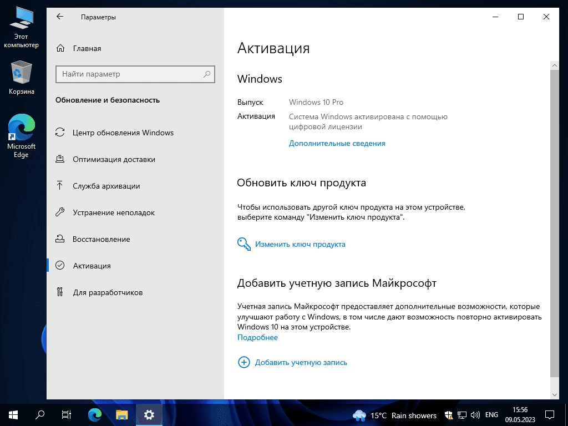Image resolution: width=568 pixels, height=426 pixels.
Task: Open Восстановление section
Action: click(x=101, y=239)
